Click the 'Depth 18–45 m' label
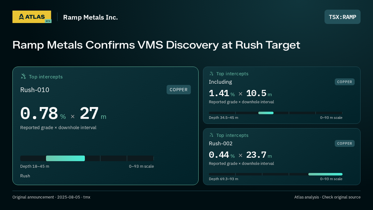373x210 pixels. tap(35, 166)
